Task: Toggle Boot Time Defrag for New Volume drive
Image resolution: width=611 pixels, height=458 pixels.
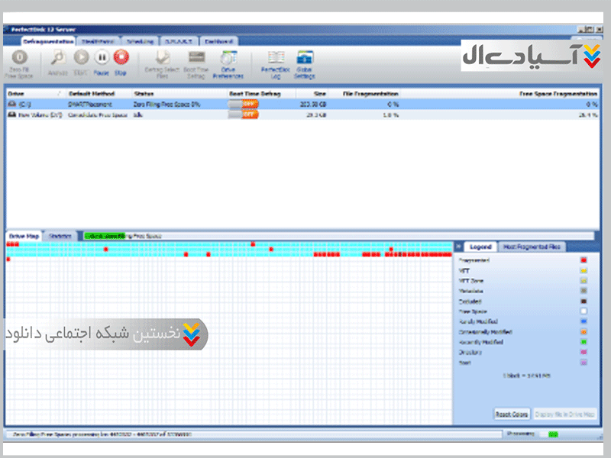Action: tap(244, 114)
